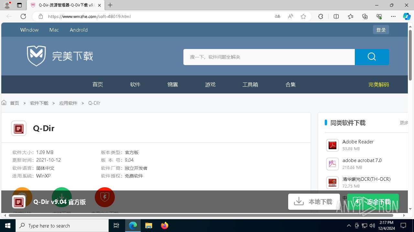This screenshot has width=414, height=232.
Task: Click the 本地下载 download button
Action: tap(314, 202)
